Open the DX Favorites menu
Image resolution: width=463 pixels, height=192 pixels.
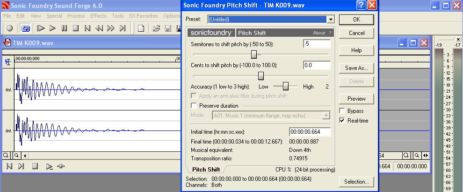(x=144, y=16)
